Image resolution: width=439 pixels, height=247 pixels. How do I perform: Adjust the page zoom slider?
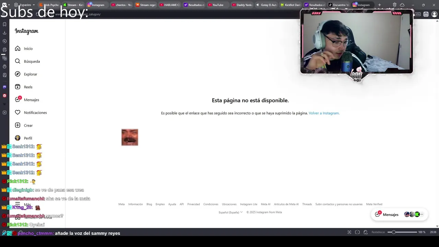[x=402, y=232]
